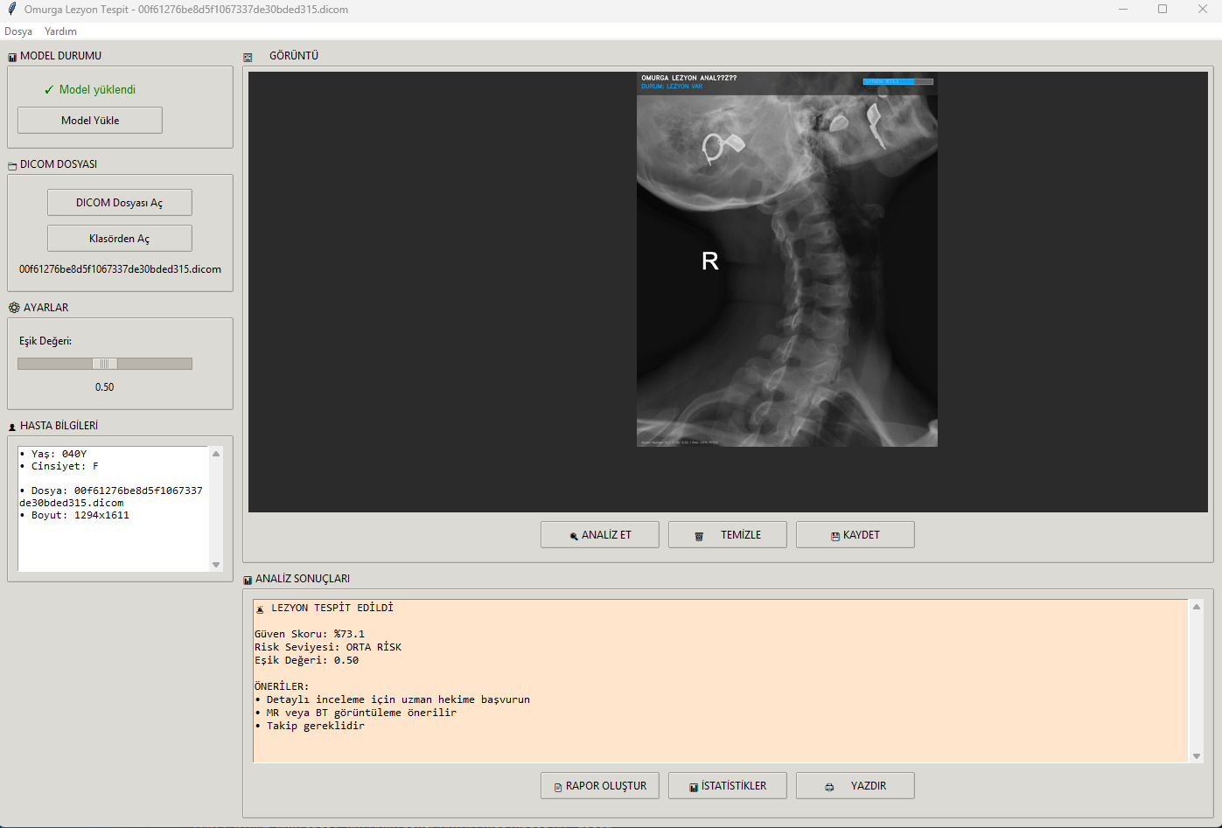Click the confidence progress bar on image

898,81
